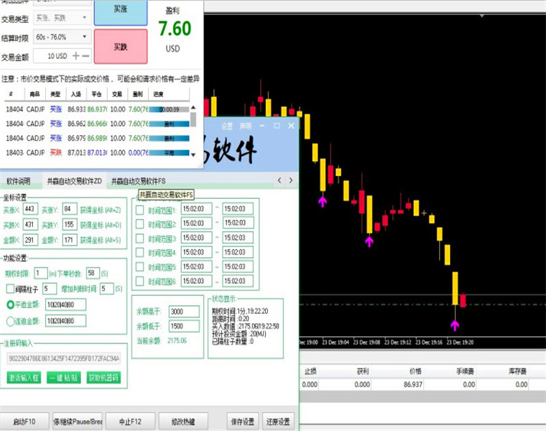Click the plus icon to increase trade amount
The width and height of the screenshot is (546, 431).
75,56
